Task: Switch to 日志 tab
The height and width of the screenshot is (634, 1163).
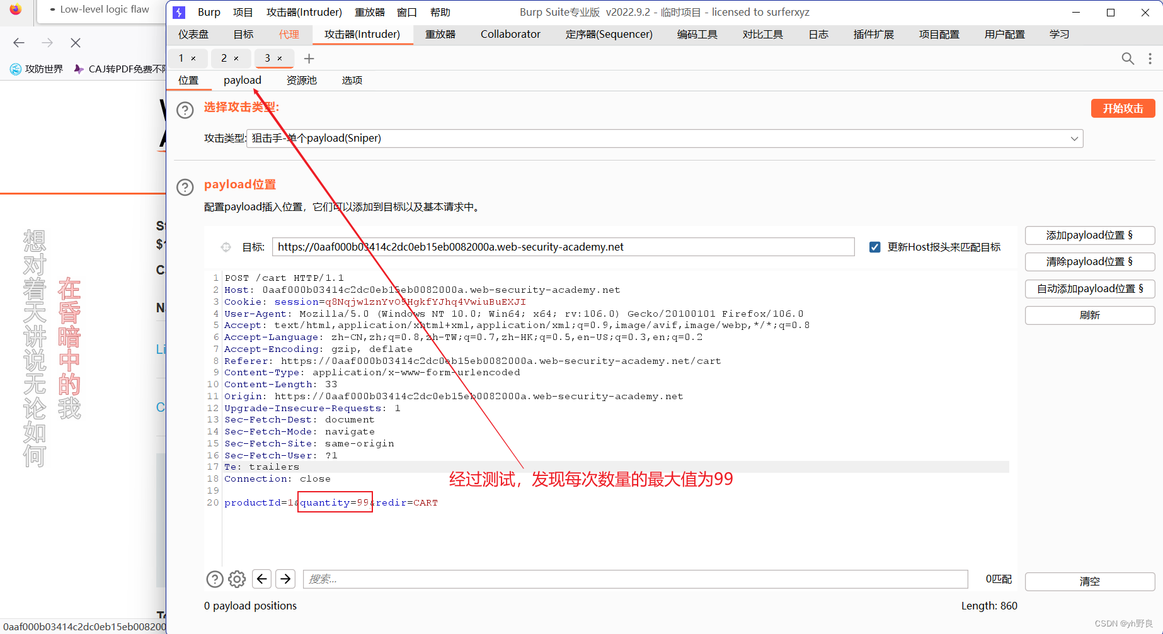Action: 818,35
